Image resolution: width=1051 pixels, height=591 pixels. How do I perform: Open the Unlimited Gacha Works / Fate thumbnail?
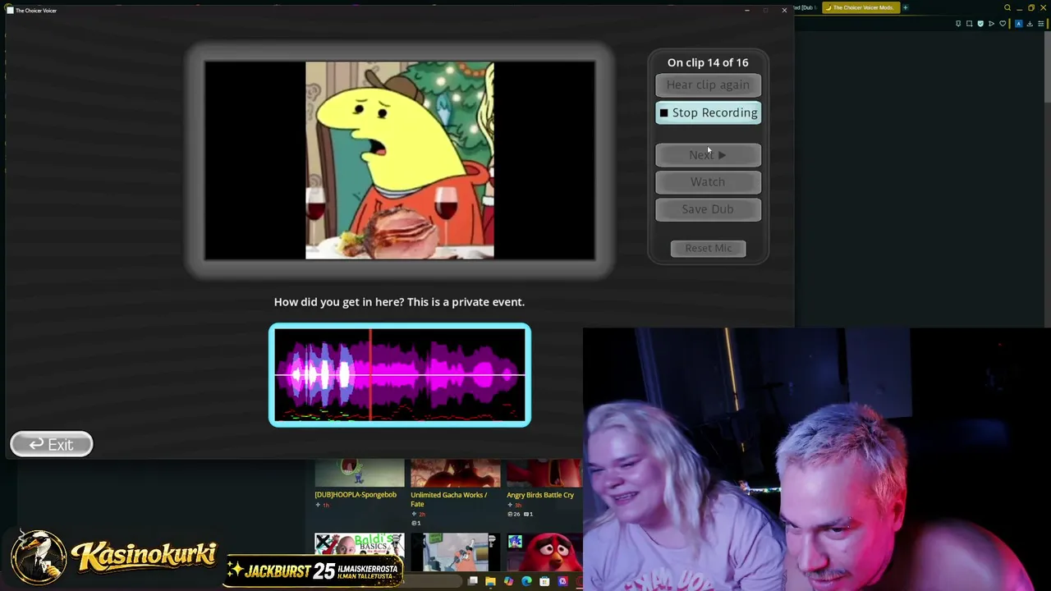[x=456, y=474]
